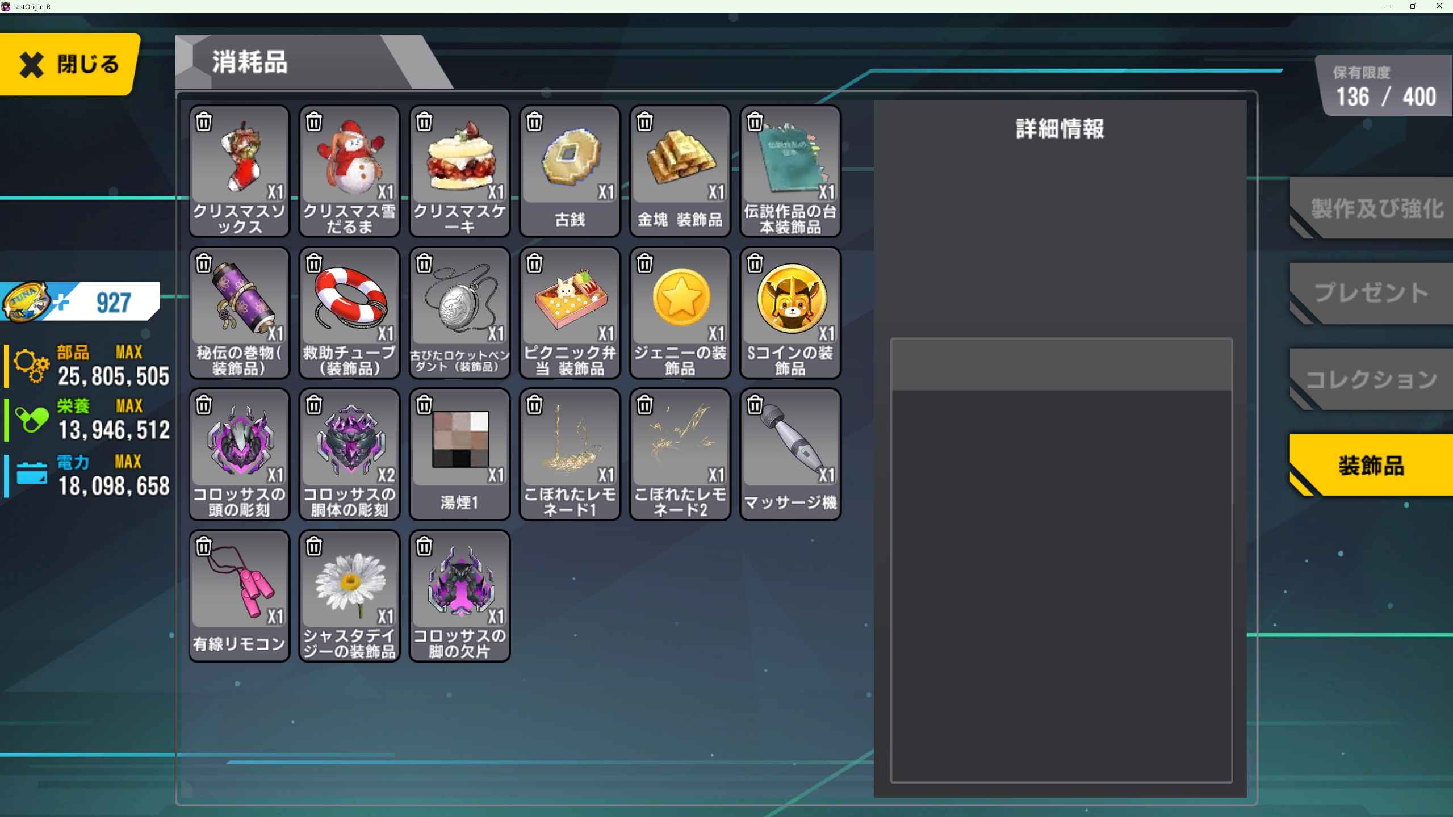Choose the 古銭 coin item

click(570, 170)
